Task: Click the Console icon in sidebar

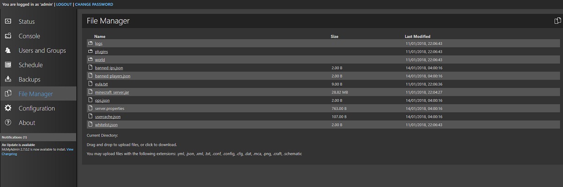Action: coord(8,36)
